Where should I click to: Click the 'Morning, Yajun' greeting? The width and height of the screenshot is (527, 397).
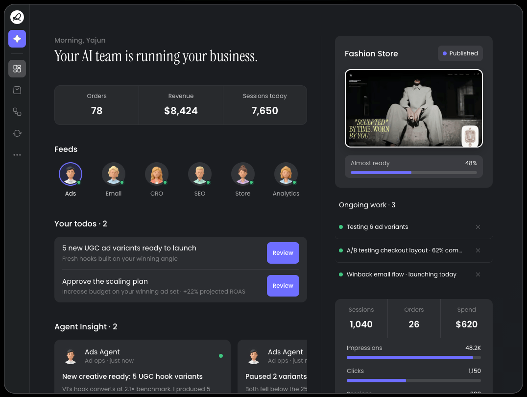pyautogui.click(x=80, y=40)
